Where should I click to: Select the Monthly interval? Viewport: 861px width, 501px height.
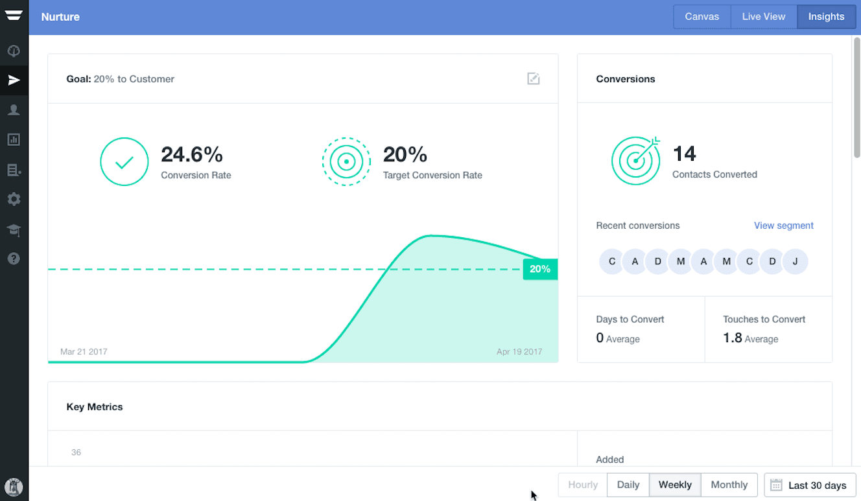pos(729,485)
